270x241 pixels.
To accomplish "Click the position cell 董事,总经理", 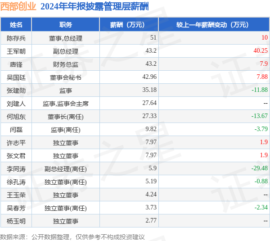I will click(66, 38).
